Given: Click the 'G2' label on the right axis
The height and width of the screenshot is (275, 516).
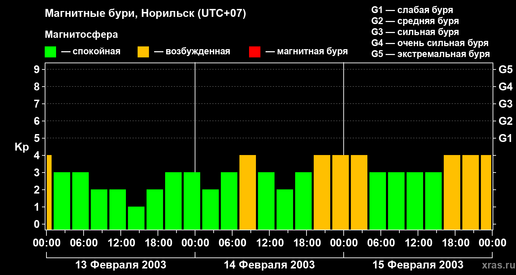Looking at the screenshot, I should tap(505, 121).
